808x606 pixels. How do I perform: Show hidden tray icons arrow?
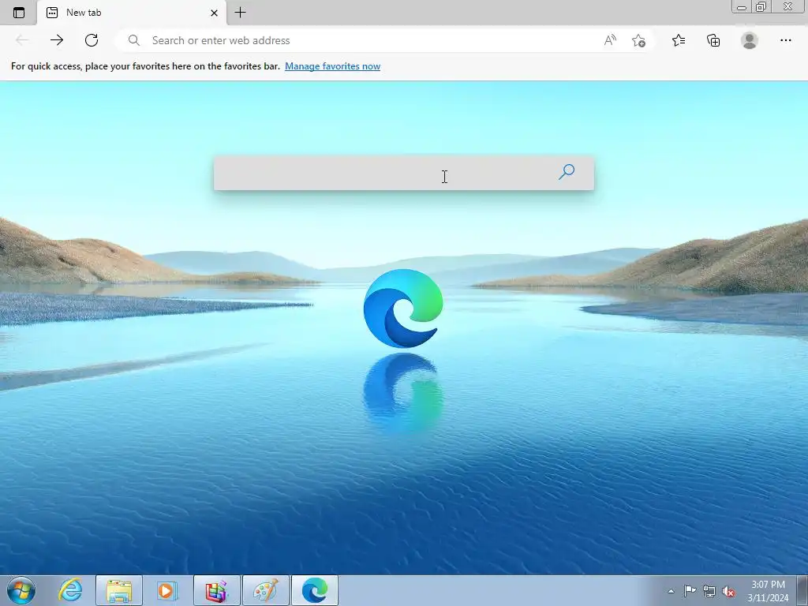point(671,591)
